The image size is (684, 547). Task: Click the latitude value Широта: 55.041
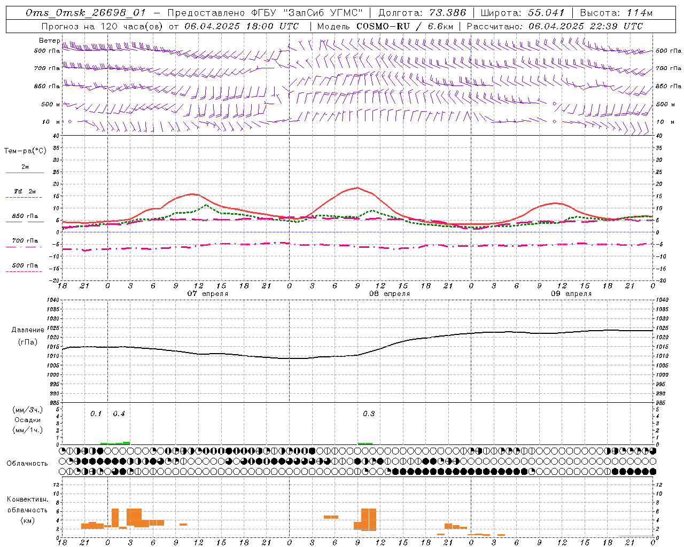(523, 13)
